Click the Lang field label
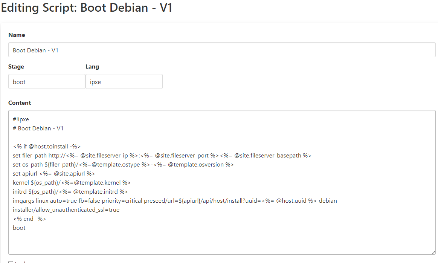The image size is (438, 263). click(x=92, y=67)
